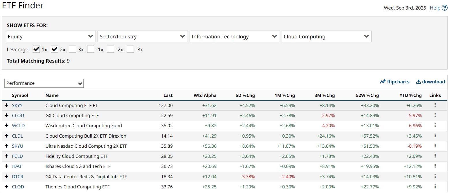Screen dimensions: 449x193
Task: Select 'Fidelity Cloud Computing ETF' name cell
Action: [76, 156]
